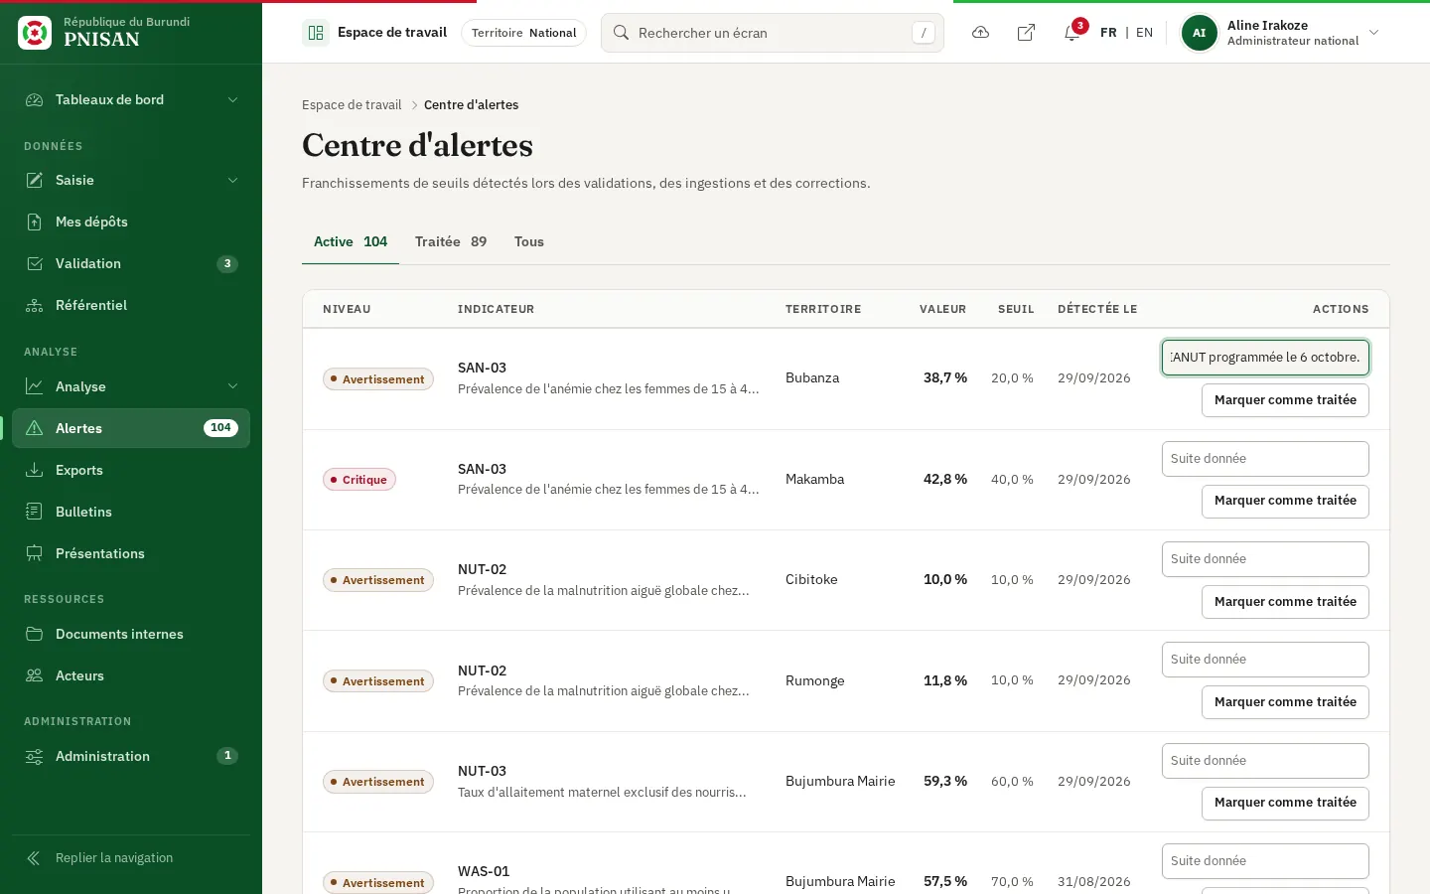The width and height of the screenshot is (1430, 894).
Task: Click the value 38,7 % in Bubanza row
Action: click(945, 378)
